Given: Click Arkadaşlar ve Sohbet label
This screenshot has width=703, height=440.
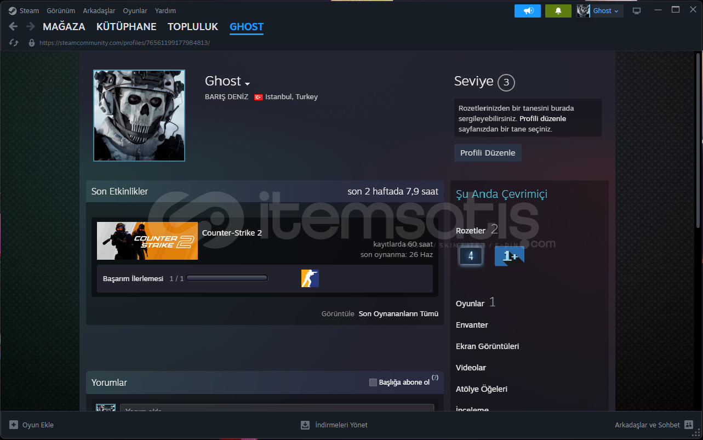Looking at the screenshot, I should click(x=647, y=425).
